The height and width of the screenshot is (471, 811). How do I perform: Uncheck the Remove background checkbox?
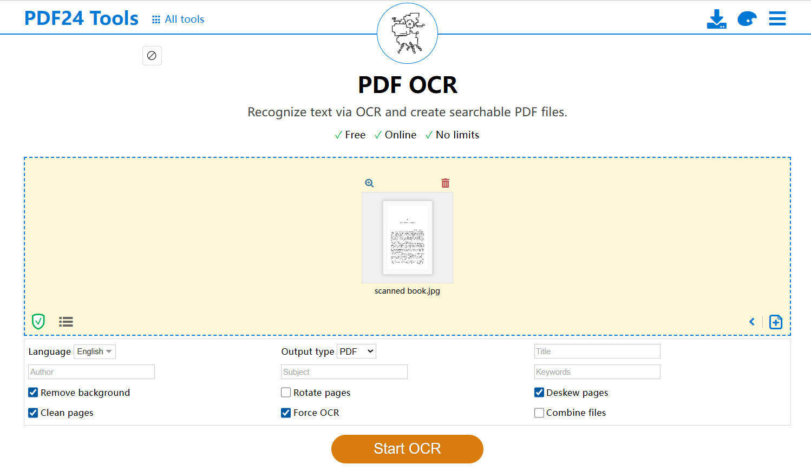pyautogui.click(x=33, y=393)
